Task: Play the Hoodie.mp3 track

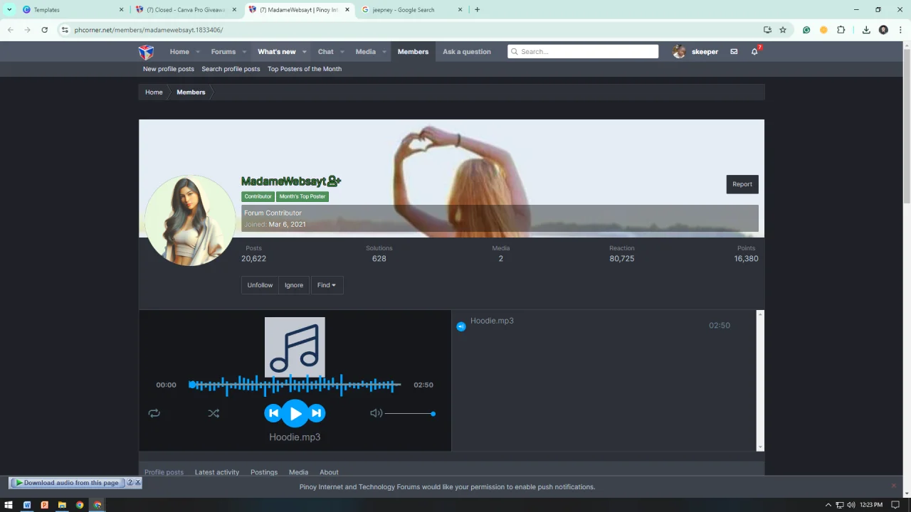Action: coord(295,413)
